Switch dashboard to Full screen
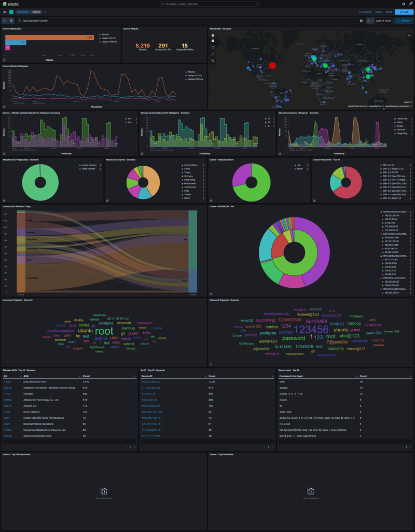The height and width of the screenshot is (532, 415). [x=365, y=12]
